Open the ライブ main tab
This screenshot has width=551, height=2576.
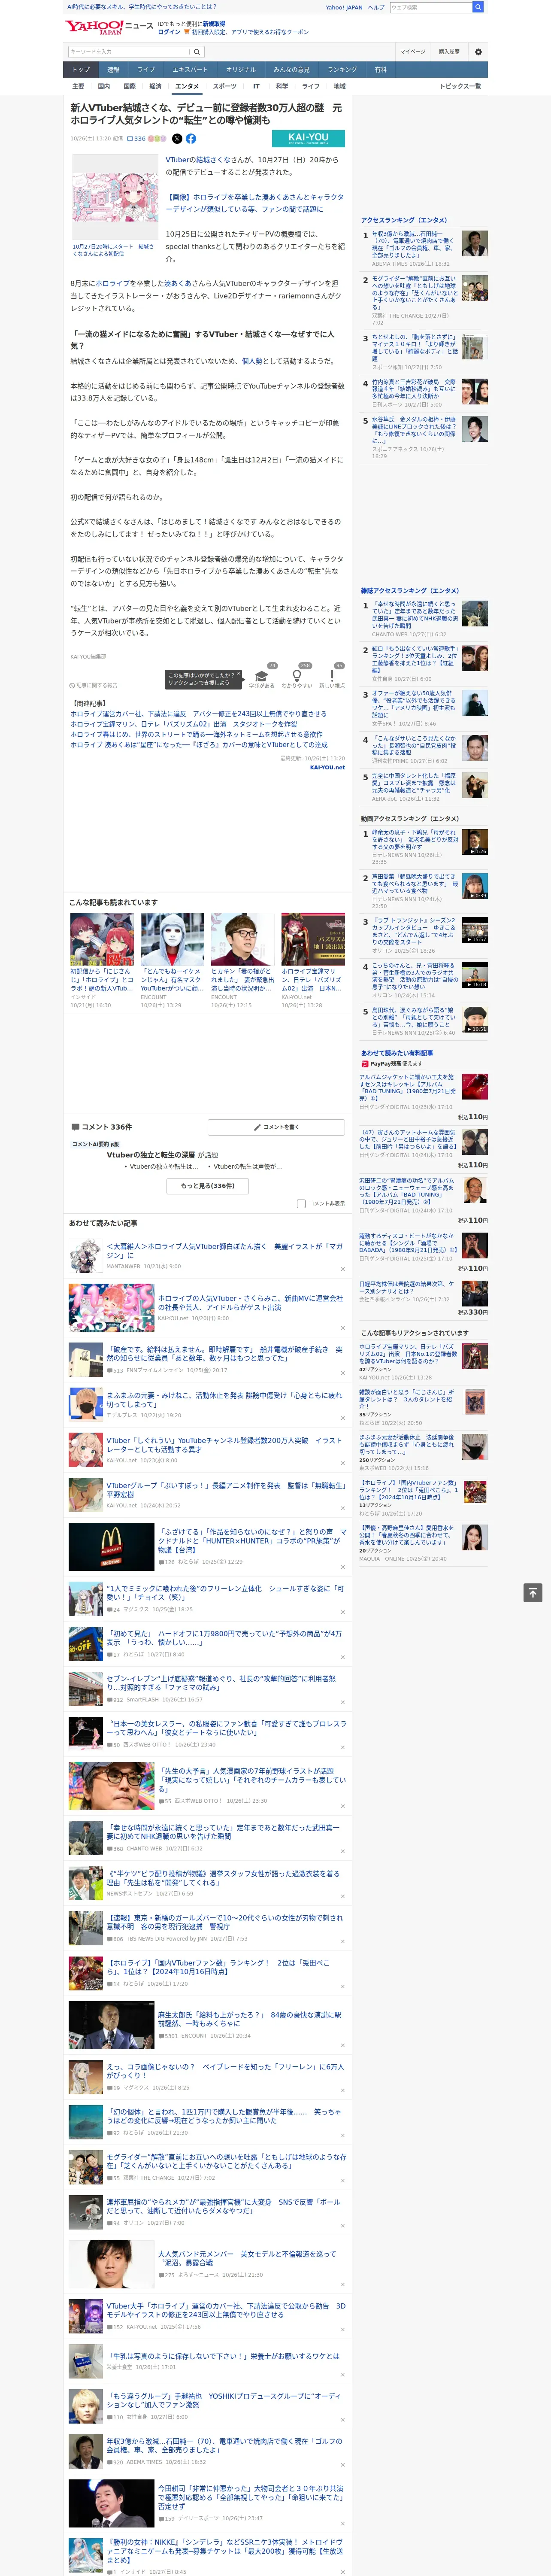146,70
